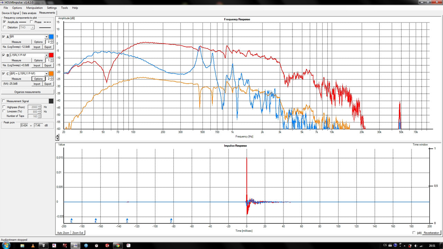Open Google Chrome from the taskbar
The width and height of the screenshot is (443, 249).
118,245
